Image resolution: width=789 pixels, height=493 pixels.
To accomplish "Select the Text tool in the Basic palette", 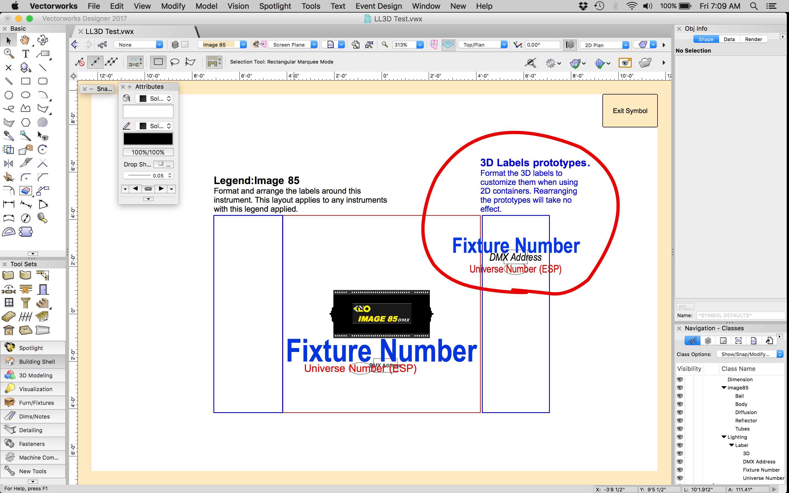I will click(25, 53).
